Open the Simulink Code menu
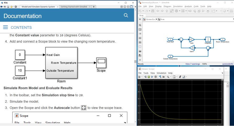Viewport: 234px width, 126px height. pos(196,7)
